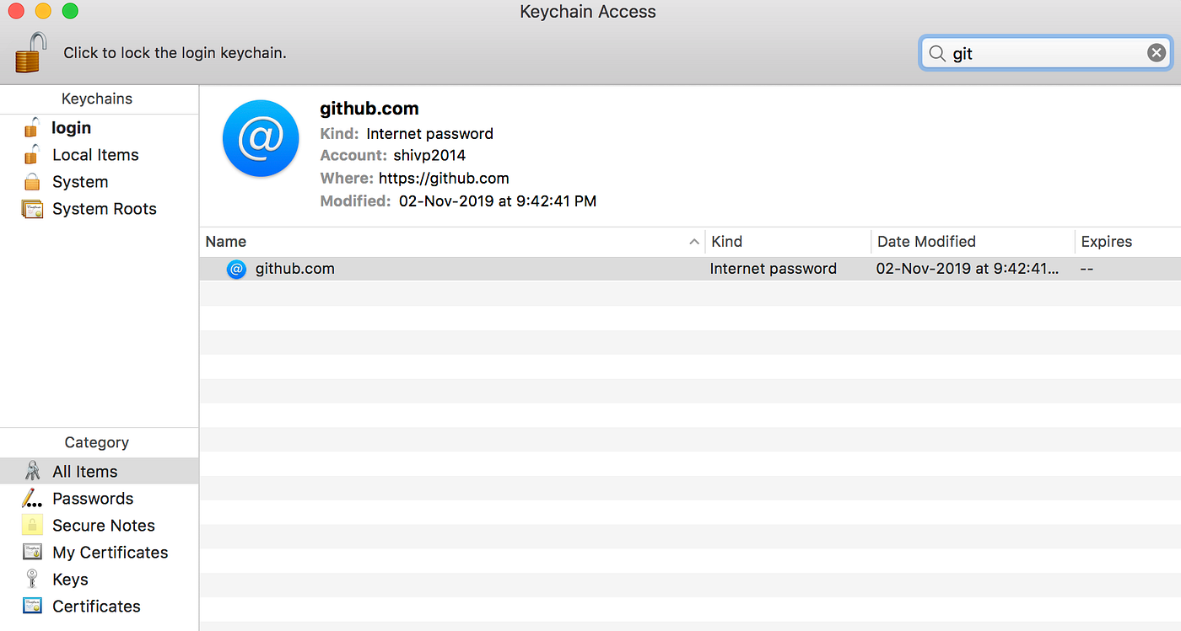Toggle sort order on the Name column
The height and width of the screenshot is (631, 1181).
point(225,241)
